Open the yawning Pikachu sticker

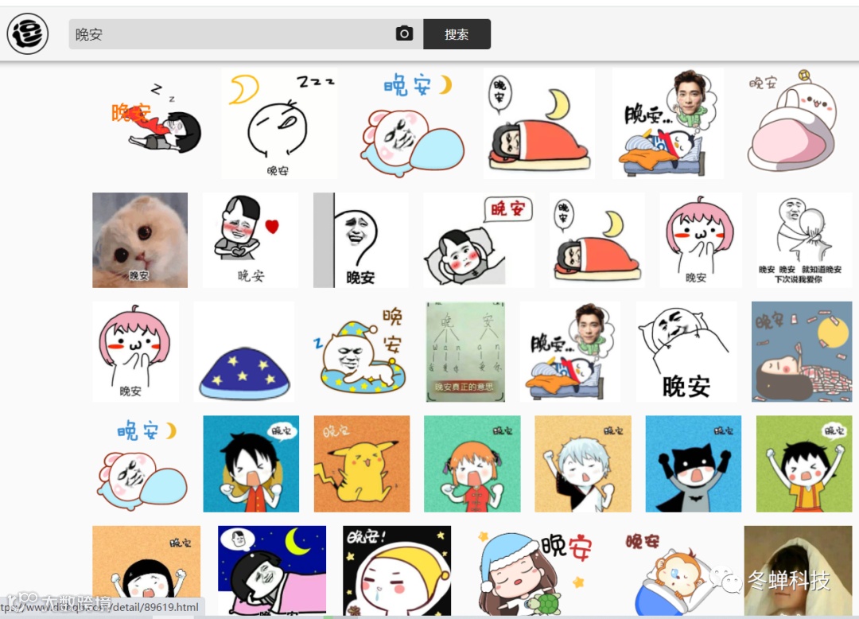coord(362,464)
